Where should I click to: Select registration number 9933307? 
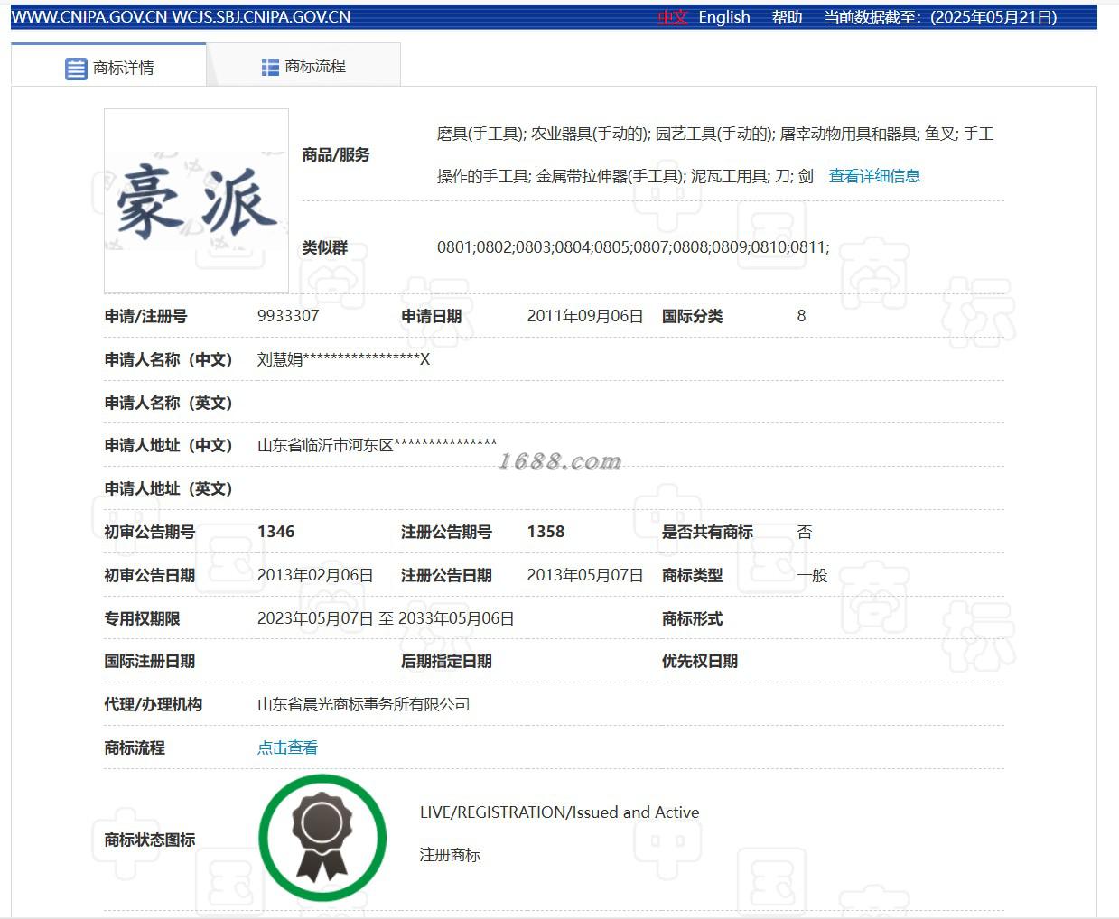(288, 316)
